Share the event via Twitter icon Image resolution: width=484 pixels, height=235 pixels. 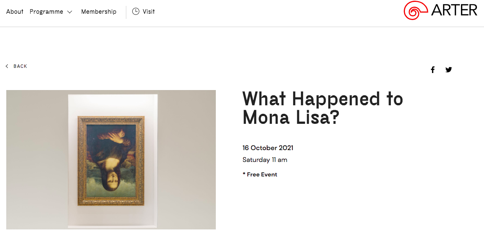pos(449,70)
